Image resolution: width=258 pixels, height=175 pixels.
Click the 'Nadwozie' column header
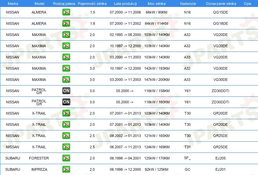[x=188, y=4]
